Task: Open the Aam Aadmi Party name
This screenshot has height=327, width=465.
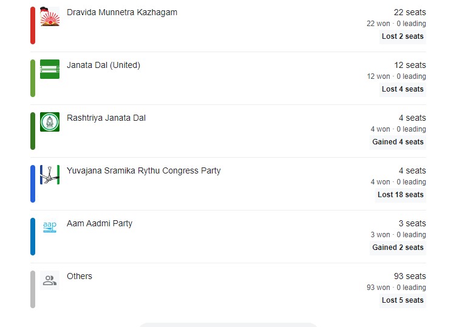Action: (x=100, y=223)
